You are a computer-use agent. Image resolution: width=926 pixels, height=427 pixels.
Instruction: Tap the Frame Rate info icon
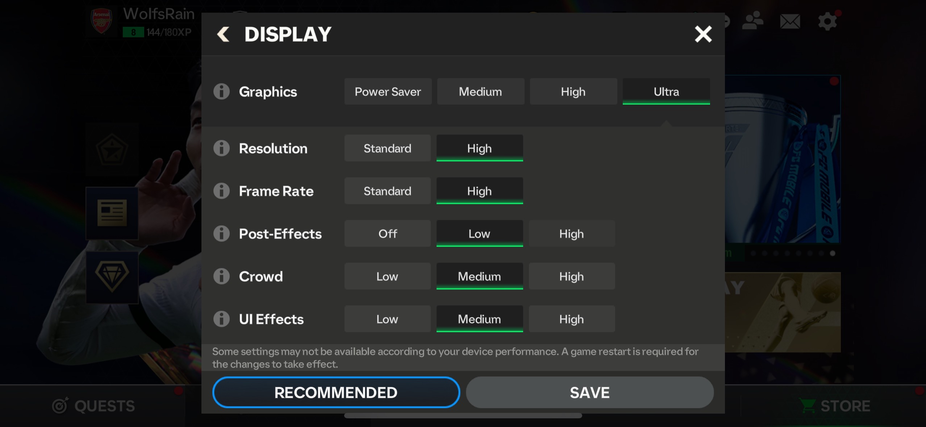[x=221, y=191]
